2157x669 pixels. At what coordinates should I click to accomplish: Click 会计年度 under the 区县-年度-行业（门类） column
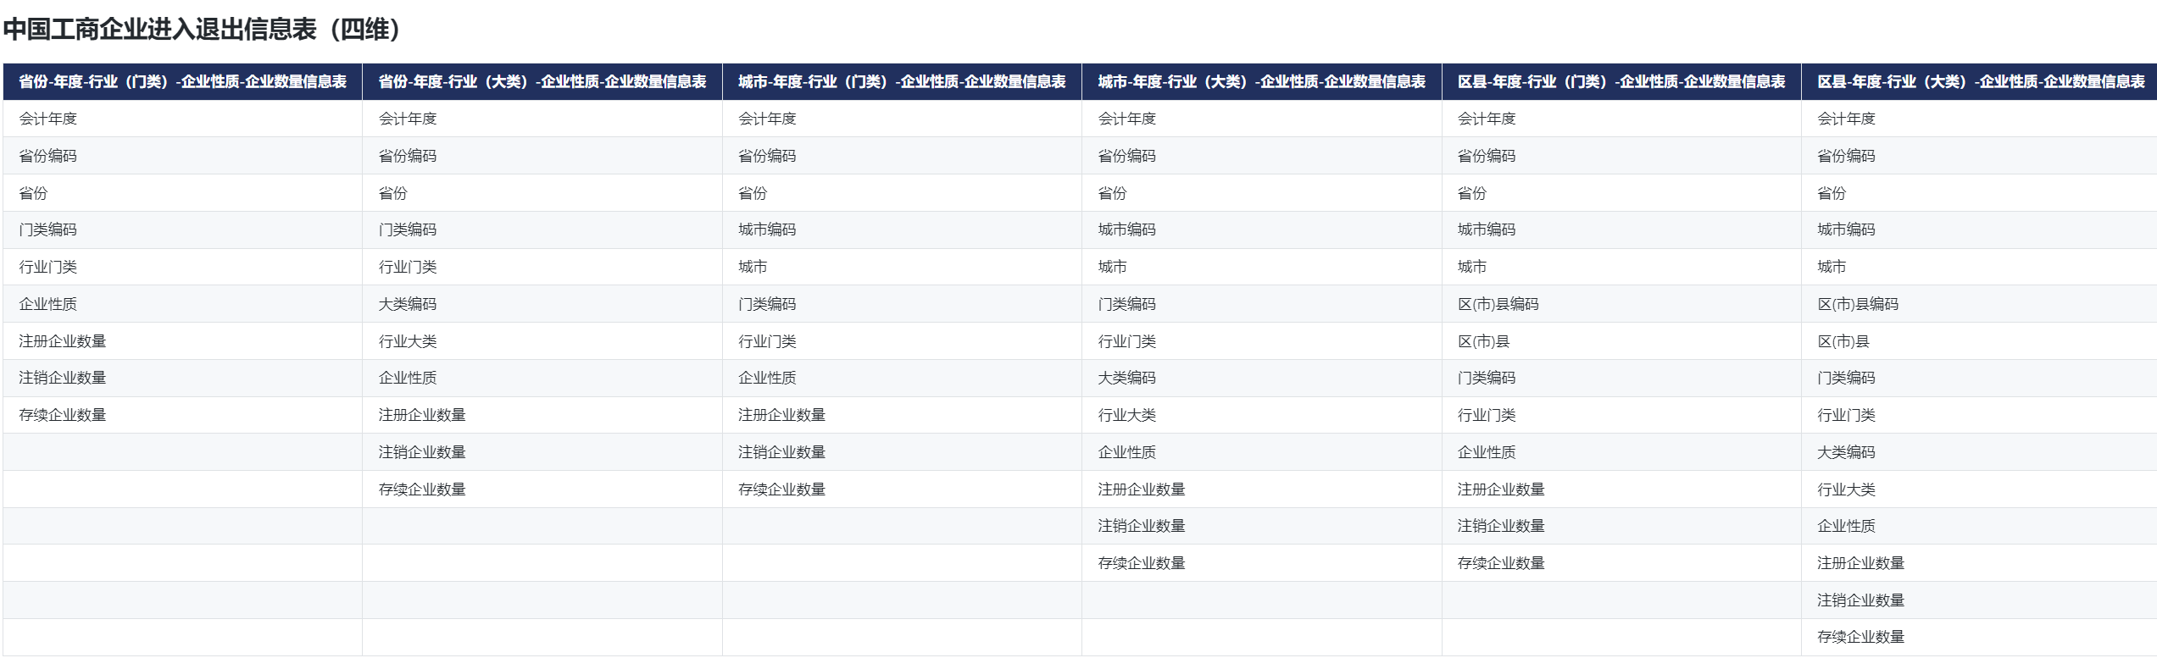[1487, 119]
